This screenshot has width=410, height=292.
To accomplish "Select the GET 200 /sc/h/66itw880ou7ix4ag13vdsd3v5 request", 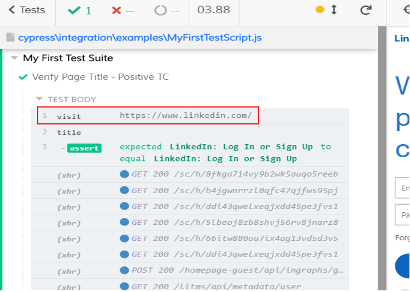I will pos(190,239).
